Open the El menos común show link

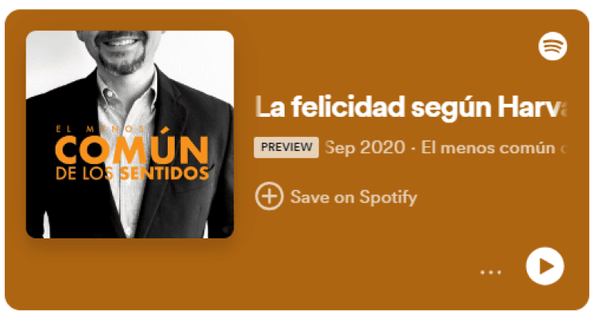pos(494,148)
